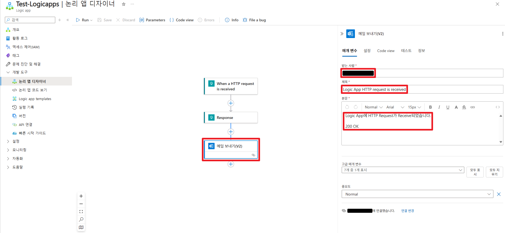505x233 pixels.
Task: Switch to the Code view tab in the panel
Action: 386,51
